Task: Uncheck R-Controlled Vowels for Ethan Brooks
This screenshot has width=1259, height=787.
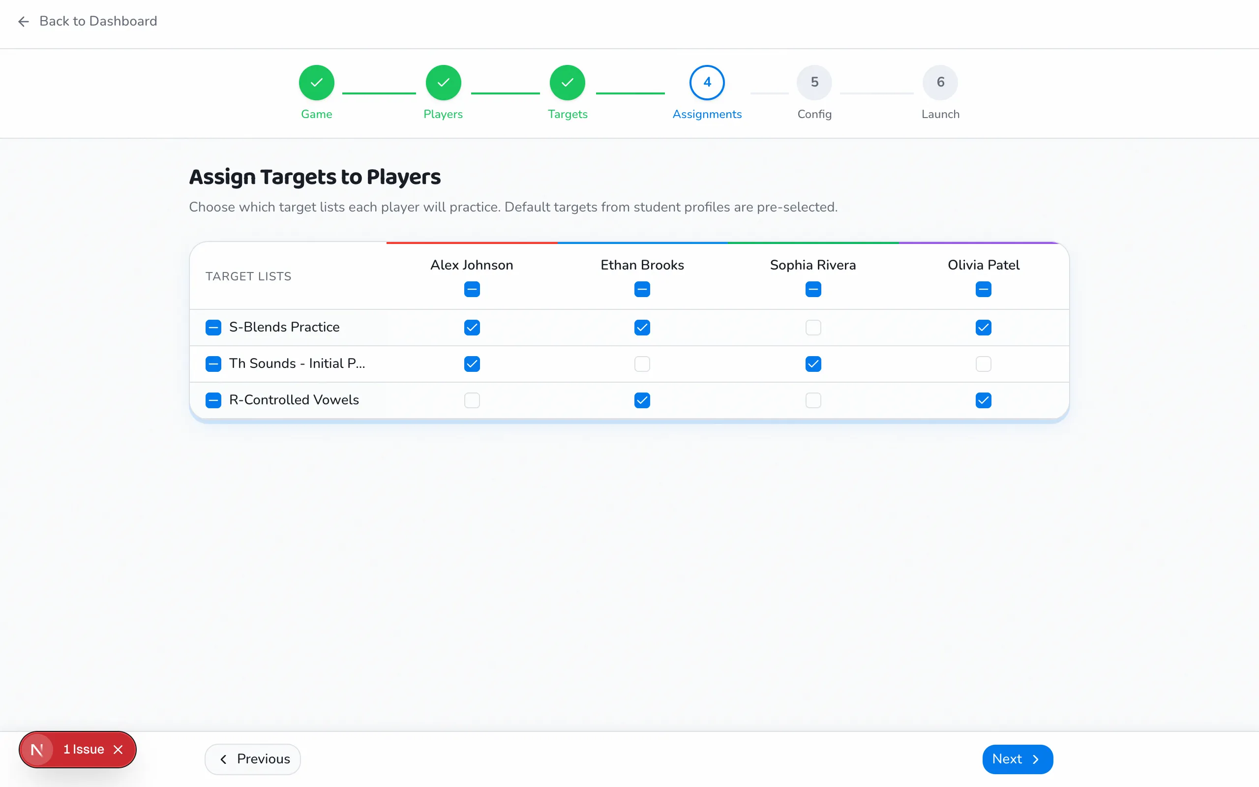Action: [x=642, y=400]
